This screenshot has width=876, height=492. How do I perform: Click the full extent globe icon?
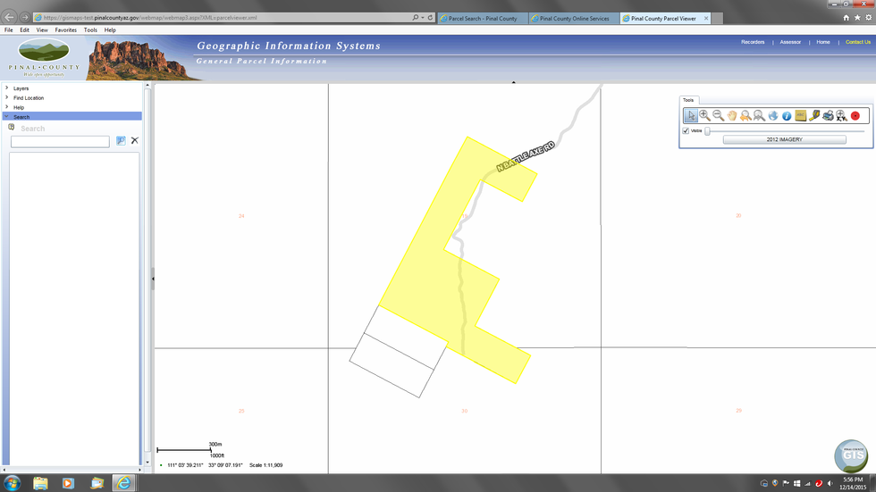point(773,115)
